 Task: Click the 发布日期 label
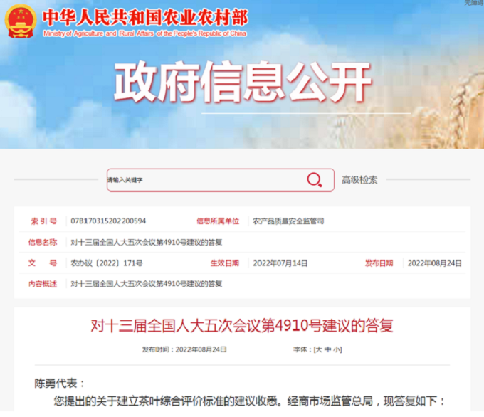pyautogui.click(x=379, y=263)
